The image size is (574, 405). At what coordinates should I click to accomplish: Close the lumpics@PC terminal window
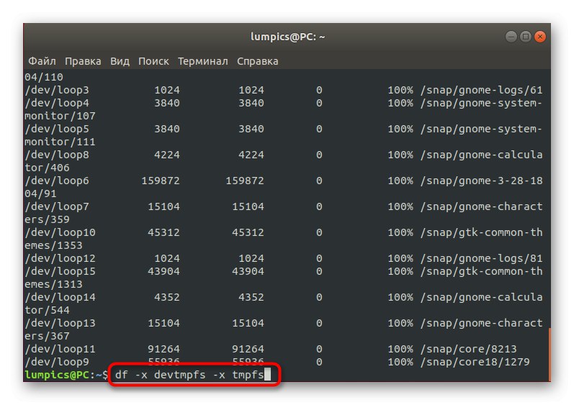[x=540, y=37]
